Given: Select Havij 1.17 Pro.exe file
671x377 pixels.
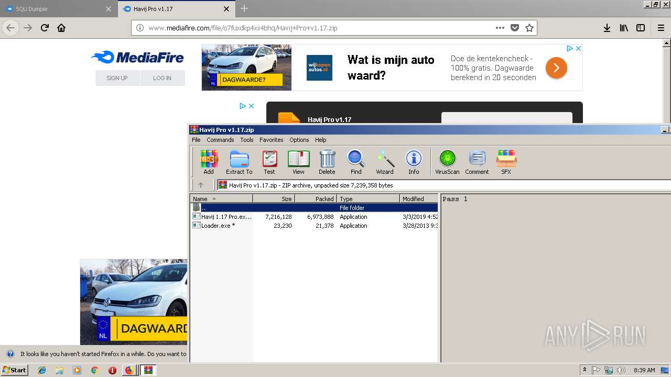Looking at the screenshot, I should point(314,217).
